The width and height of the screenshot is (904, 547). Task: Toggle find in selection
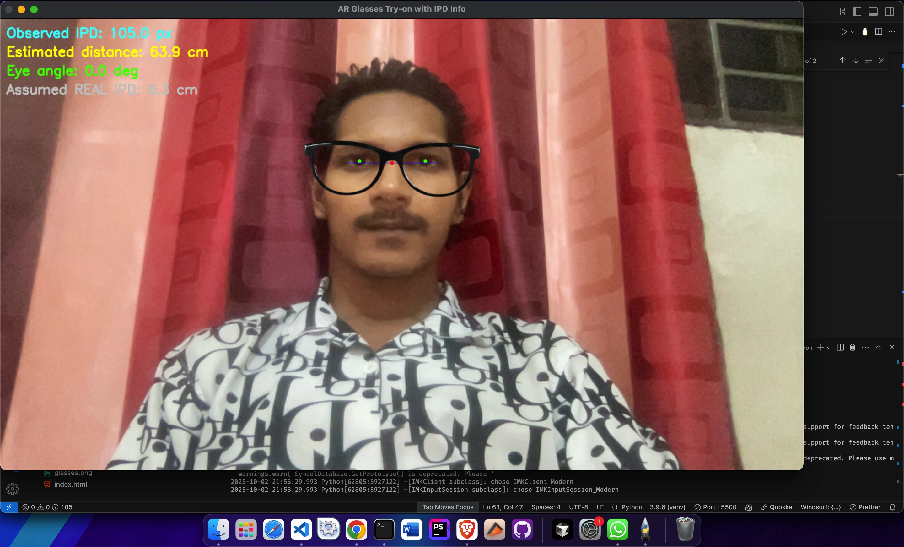[x=868, y=60]
